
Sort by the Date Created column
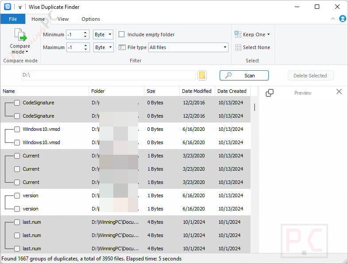point(232,91)
